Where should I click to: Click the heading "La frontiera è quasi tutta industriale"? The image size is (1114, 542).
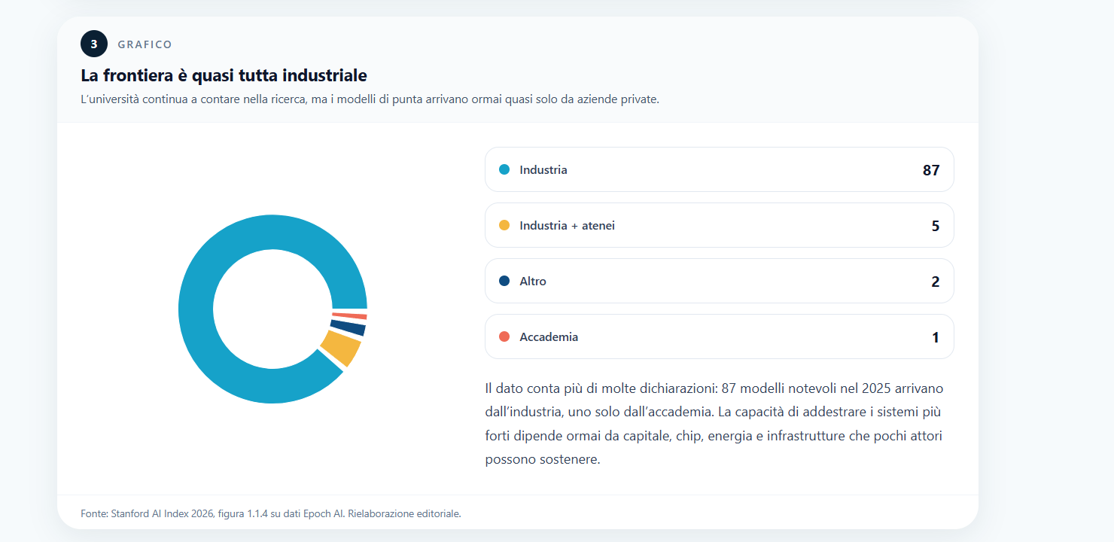click(x=224, y=75)
